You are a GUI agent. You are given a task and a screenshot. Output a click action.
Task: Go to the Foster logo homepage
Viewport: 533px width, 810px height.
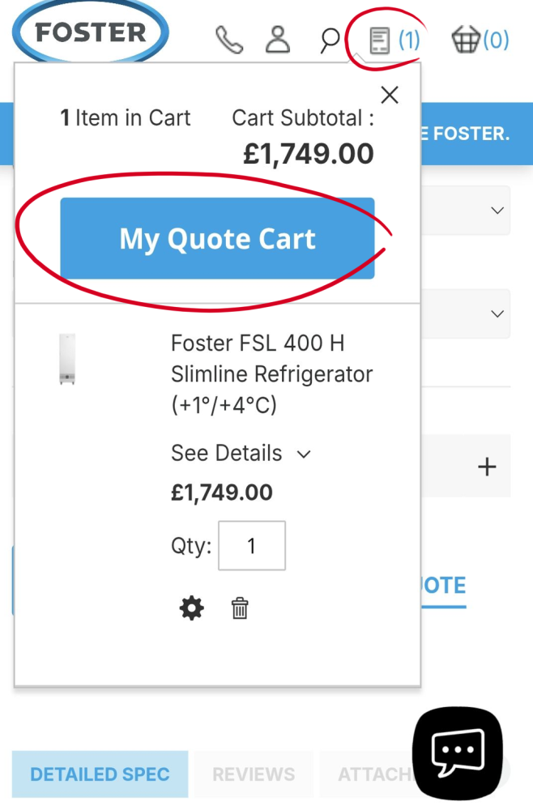[91, 32]
